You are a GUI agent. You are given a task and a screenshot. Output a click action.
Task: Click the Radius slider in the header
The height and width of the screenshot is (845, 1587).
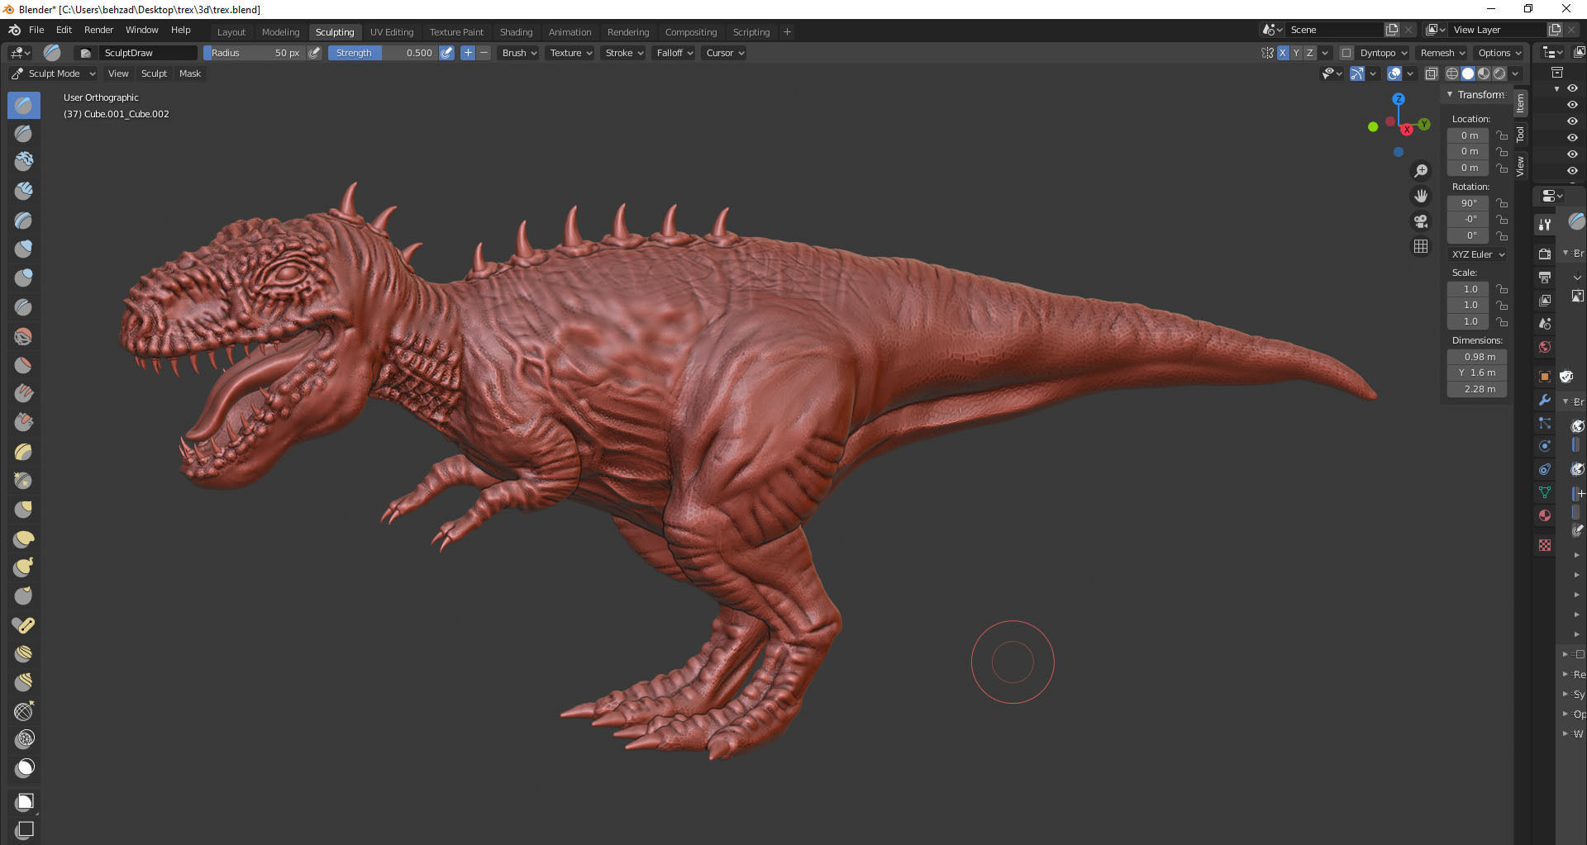pyautogui.click(x=255, y=53)
